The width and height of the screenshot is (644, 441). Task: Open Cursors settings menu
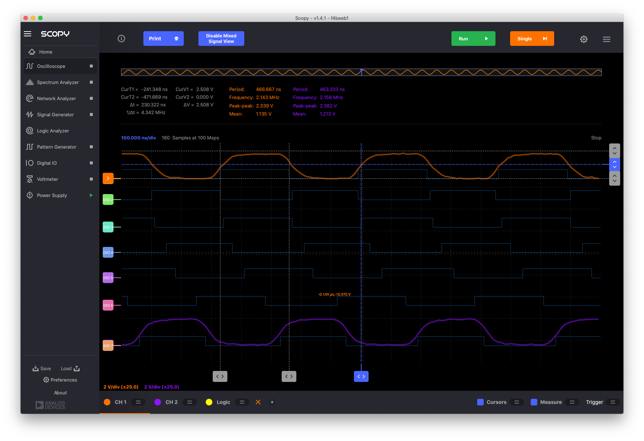click(517, 402)
